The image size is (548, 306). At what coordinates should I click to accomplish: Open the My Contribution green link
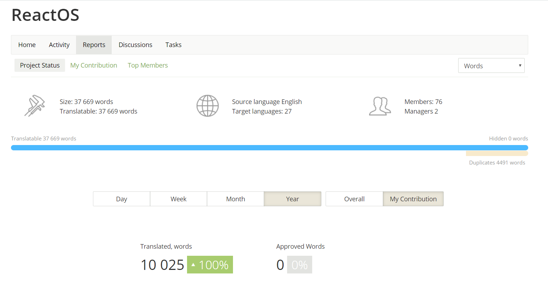pos(94,65)
